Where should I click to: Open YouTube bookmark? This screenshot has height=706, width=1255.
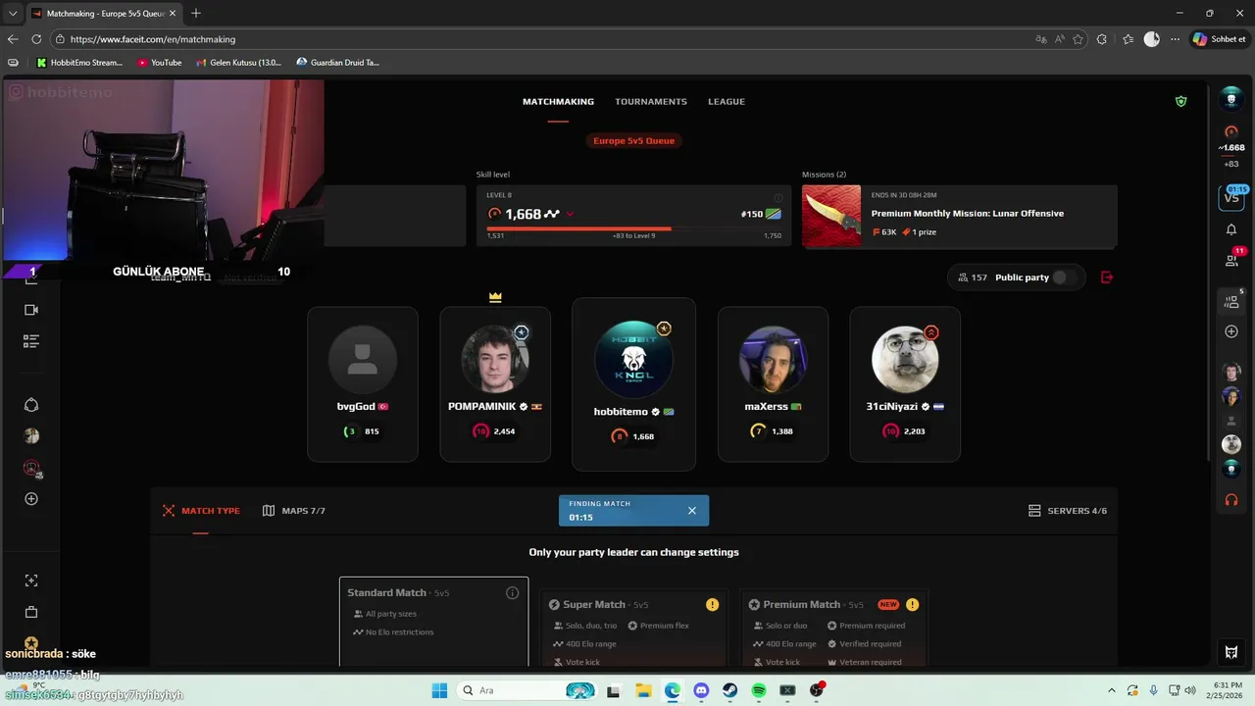[159, 63]
